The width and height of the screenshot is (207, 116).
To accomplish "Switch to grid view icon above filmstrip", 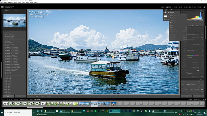I will [7, 99].
